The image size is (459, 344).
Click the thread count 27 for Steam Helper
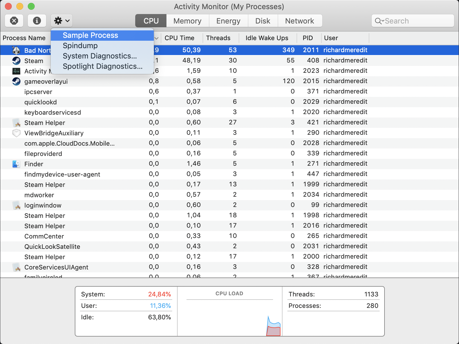pos(233,122)
